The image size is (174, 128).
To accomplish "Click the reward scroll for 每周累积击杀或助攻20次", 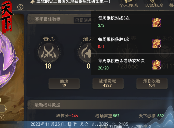I will pos(156,65).
